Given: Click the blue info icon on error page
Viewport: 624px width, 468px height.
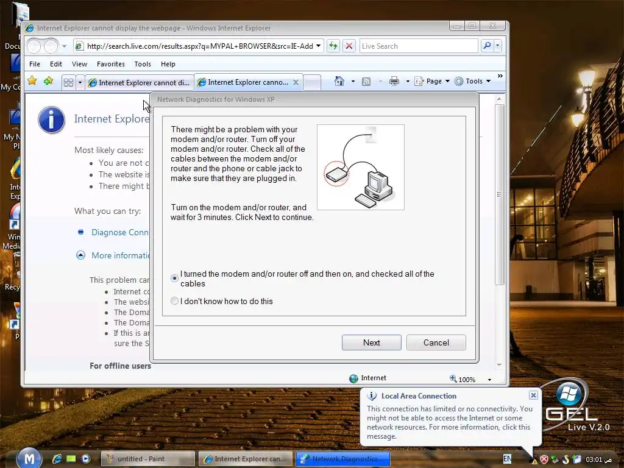Looking at the screenshot, I should point(51,120).
